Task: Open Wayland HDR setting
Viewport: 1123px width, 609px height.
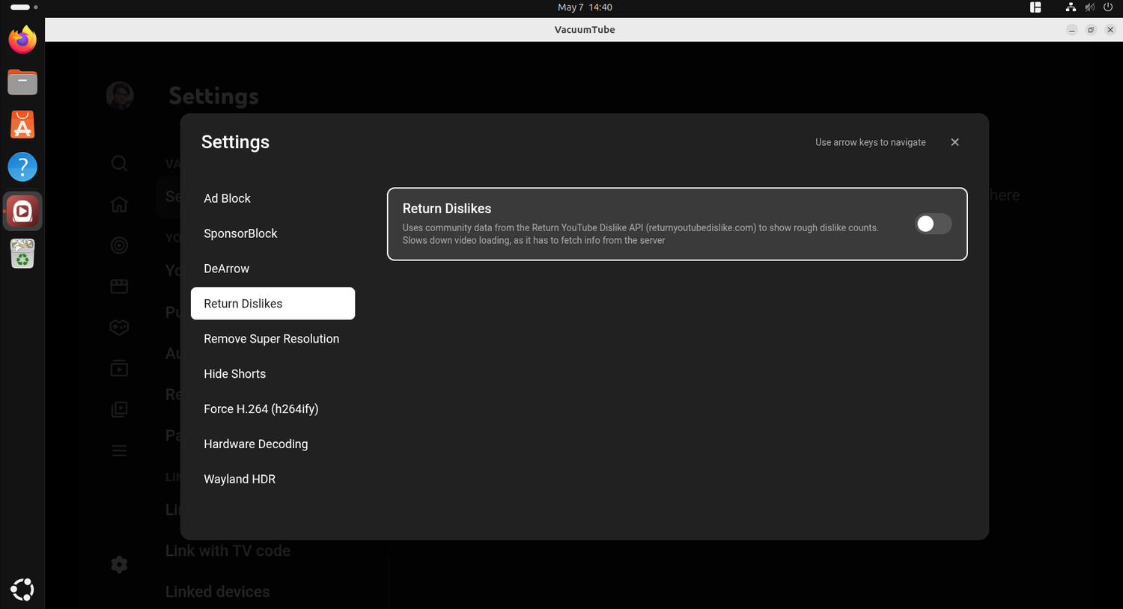Action: [x=273, y=480]
